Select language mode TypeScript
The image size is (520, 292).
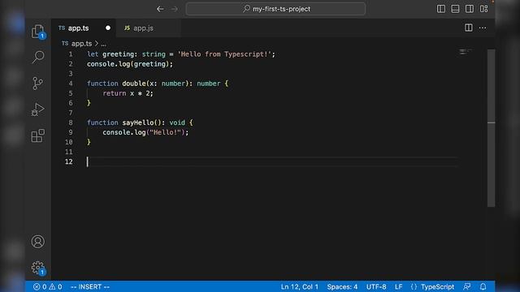tap(437, 286)
